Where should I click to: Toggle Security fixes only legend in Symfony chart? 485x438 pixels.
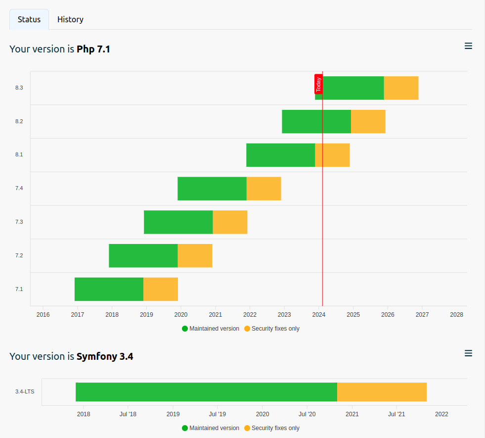coord(272,428)
